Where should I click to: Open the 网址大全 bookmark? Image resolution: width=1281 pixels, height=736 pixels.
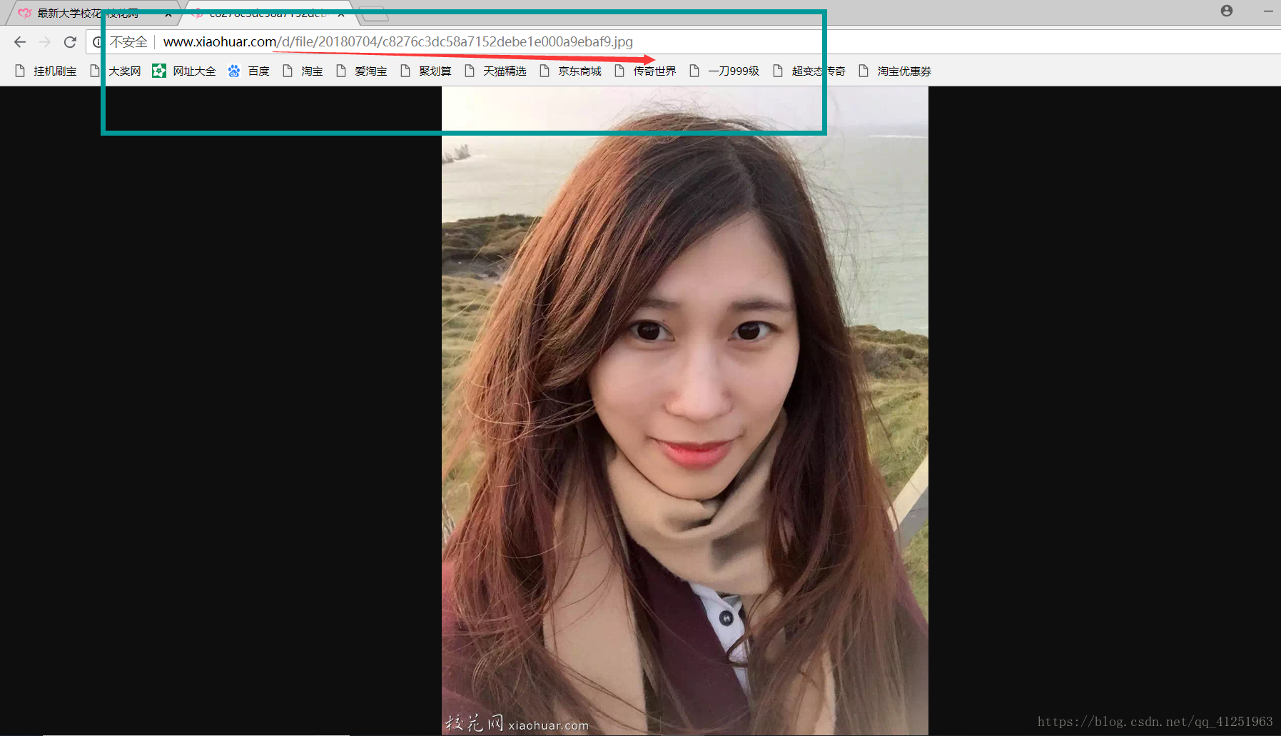pyautogui.click(x=194, y=71)
